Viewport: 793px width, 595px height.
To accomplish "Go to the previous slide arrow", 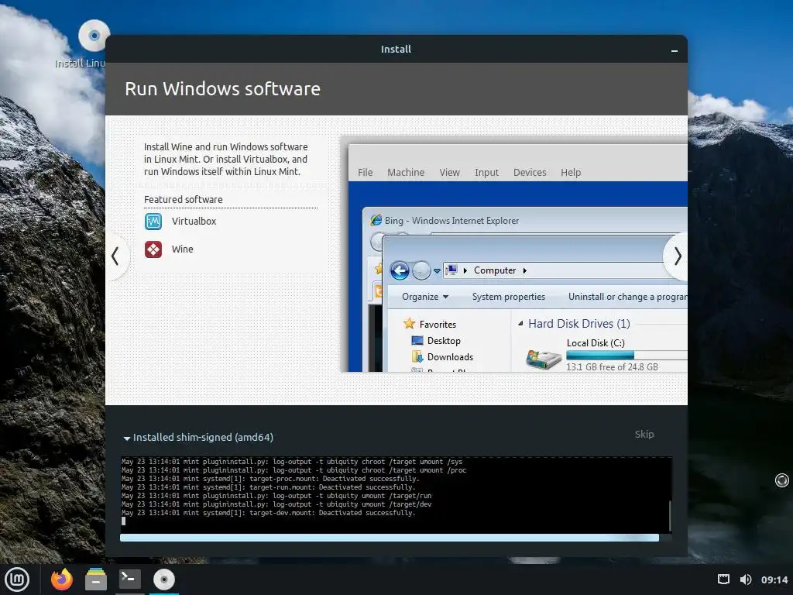I will coord(115,256).
